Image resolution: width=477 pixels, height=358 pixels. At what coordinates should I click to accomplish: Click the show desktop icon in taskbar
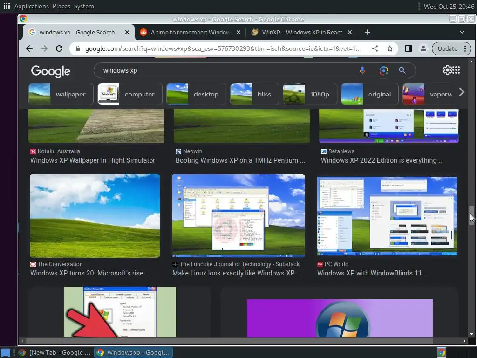pyautogui.click(x=5, y=353)
